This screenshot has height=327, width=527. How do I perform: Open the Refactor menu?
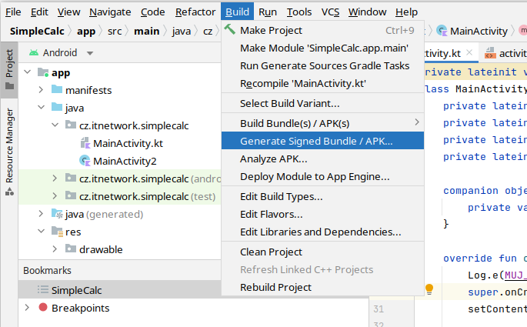195,12
